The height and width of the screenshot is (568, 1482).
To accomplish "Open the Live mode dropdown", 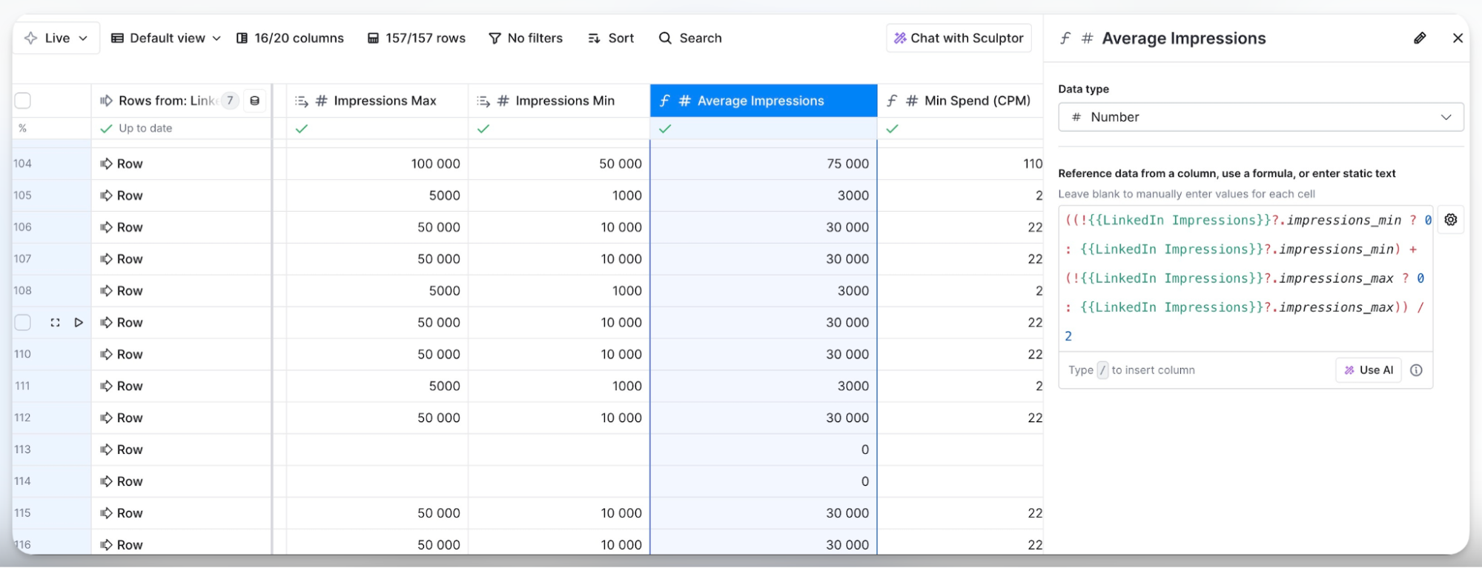I will click(56, 38).
